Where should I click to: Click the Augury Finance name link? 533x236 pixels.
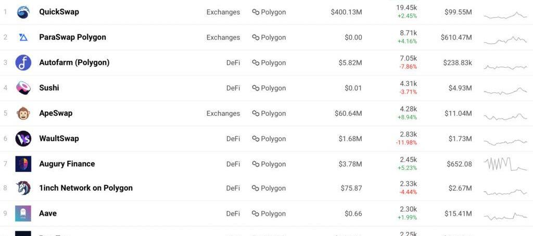point(67,164)
